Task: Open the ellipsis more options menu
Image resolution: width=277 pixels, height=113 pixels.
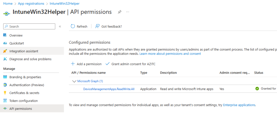Action: [x=128, y=12]
